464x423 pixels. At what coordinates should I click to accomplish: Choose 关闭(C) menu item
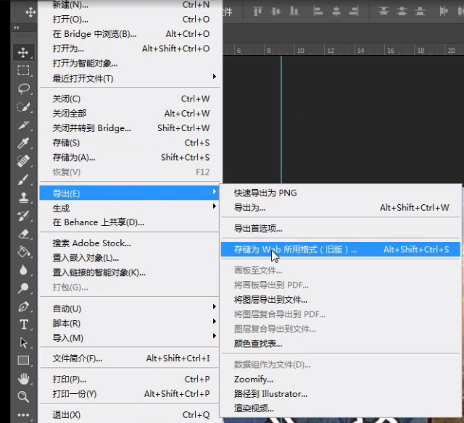pyautogui.click(x=130, y=99)
